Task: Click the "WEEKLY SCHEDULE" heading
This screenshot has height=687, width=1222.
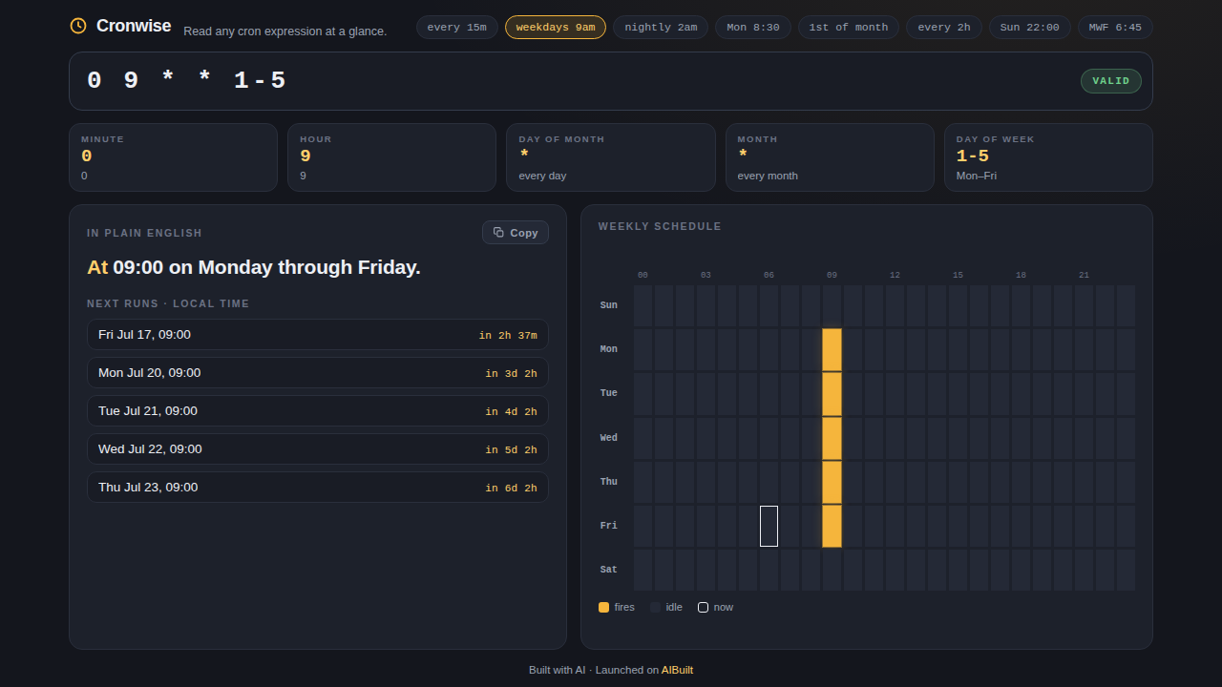Action: click(x=660, y=226)
